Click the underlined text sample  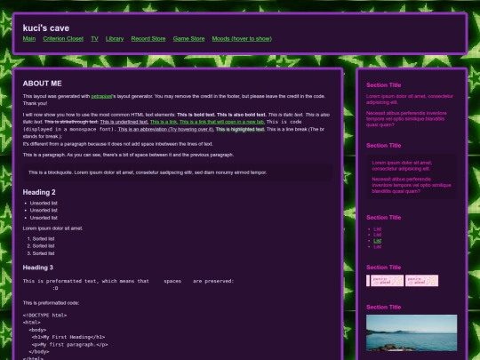(x=124, y=122)
